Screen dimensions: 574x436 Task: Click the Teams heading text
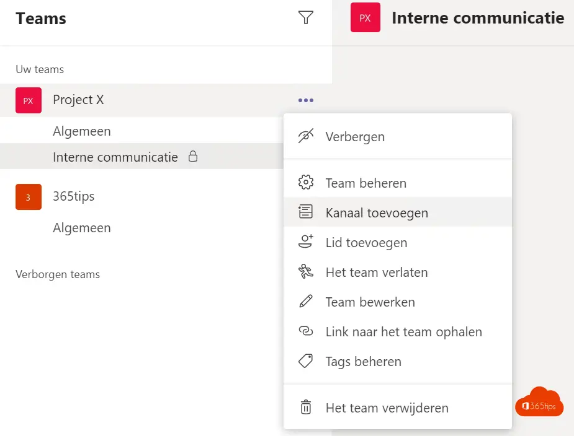coord(41,19)
